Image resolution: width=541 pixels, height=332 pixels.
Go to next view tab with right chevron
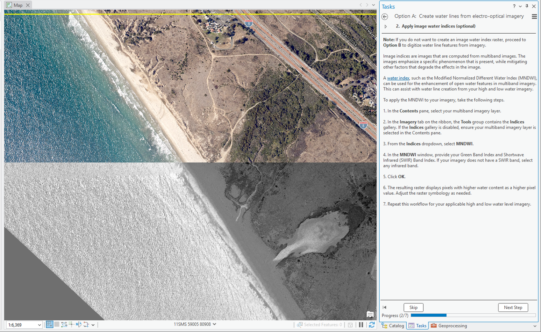(x=367, y=5)
